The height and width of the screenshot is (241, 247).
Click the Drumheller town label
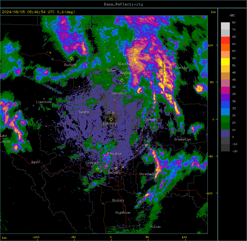click(x=183, y=139)
